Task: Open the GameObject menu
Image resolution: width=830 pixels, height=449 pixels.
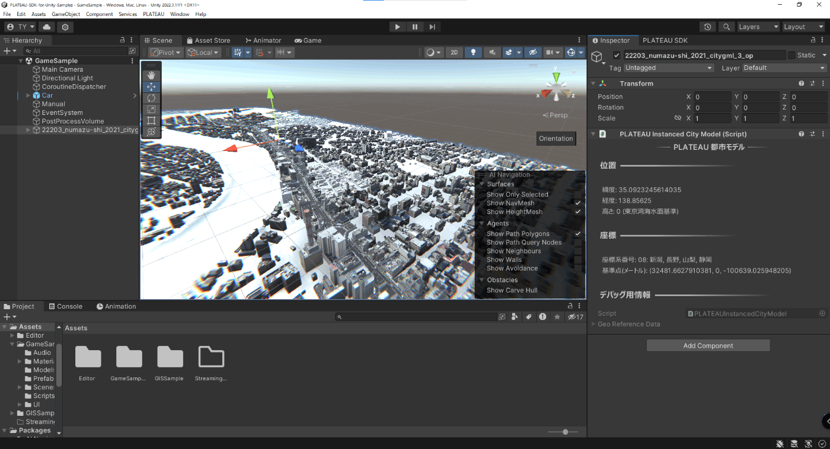Action: pyautogui.click(x=66, y=14)
